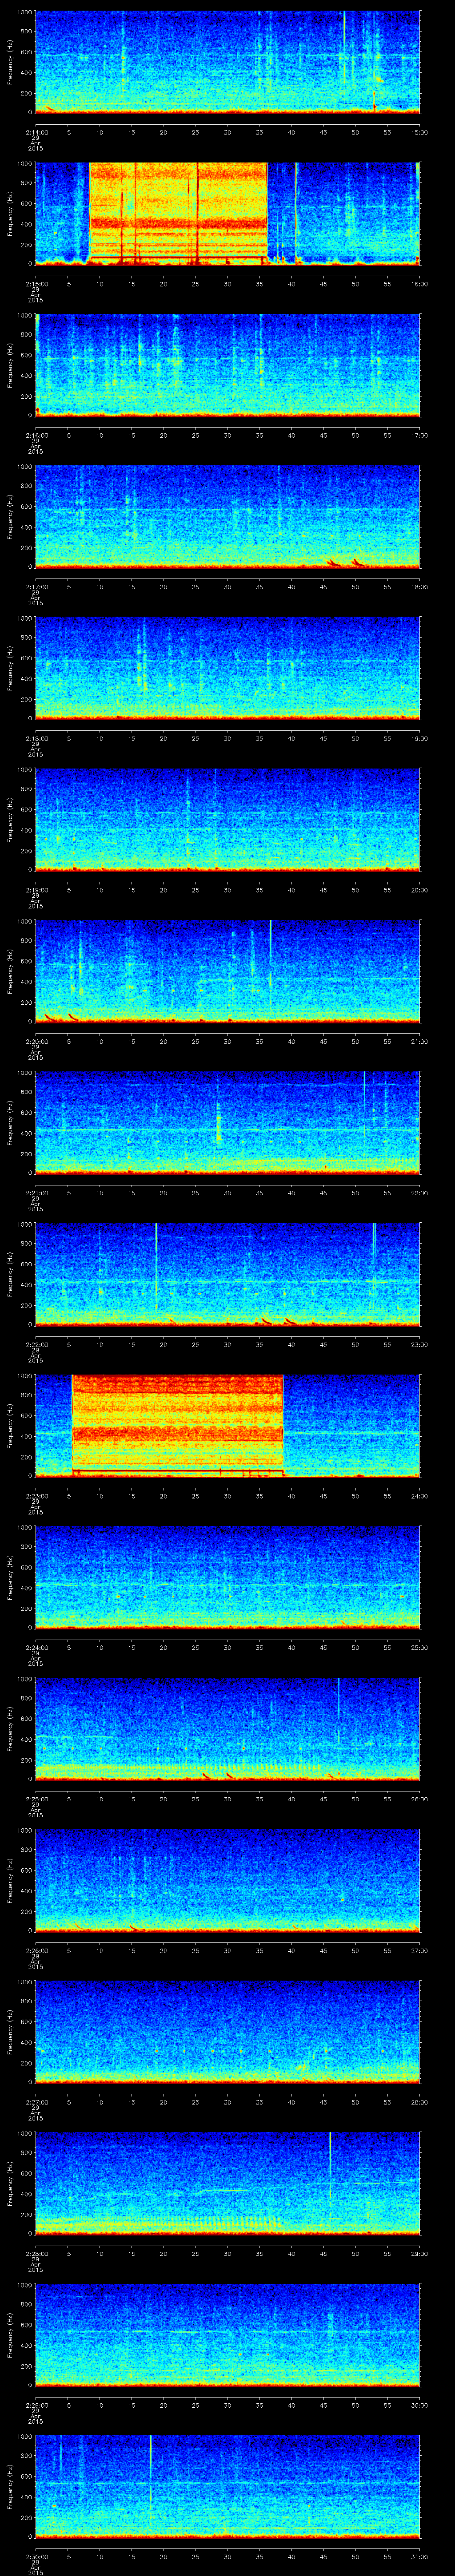Click the spectrogram panel starting at 2:28:00
455x2576 pixels.
coord(228,2183)
